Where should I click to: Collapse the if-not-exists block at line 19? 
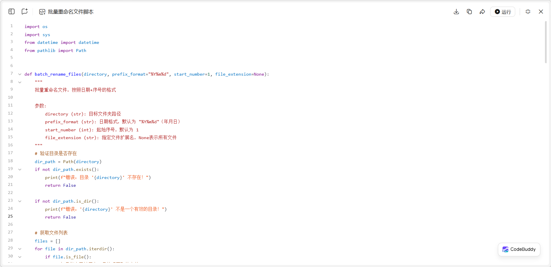(20, 169)
